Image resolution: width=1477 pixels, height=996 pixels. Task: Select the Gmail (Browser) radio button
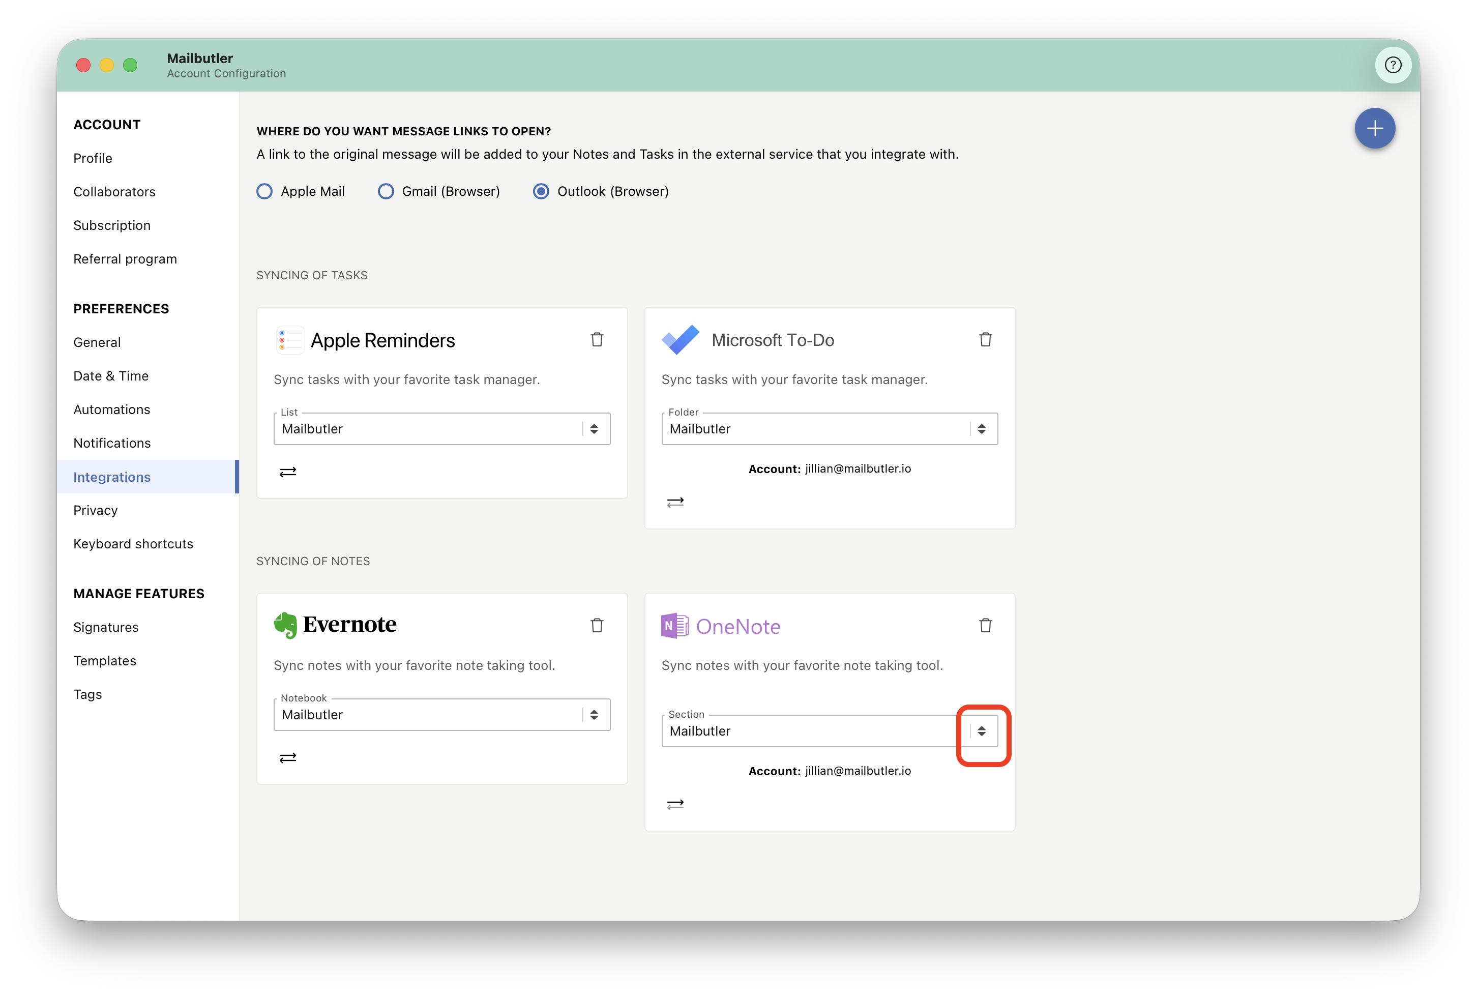coord(386,191)
